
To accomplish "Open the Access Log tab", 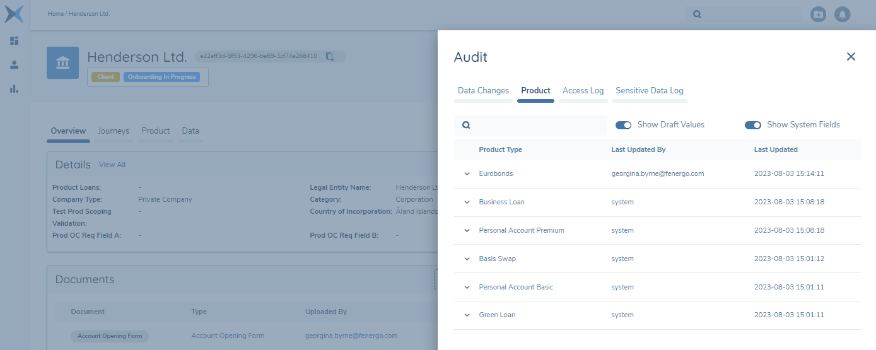I will tap(583, 91).
